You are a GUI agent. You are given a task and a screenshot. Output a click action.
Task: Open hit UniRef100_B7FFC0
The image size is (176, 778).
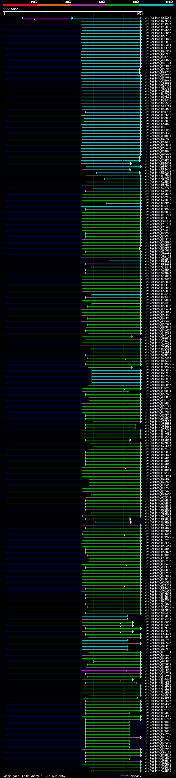tap(158, 21)
